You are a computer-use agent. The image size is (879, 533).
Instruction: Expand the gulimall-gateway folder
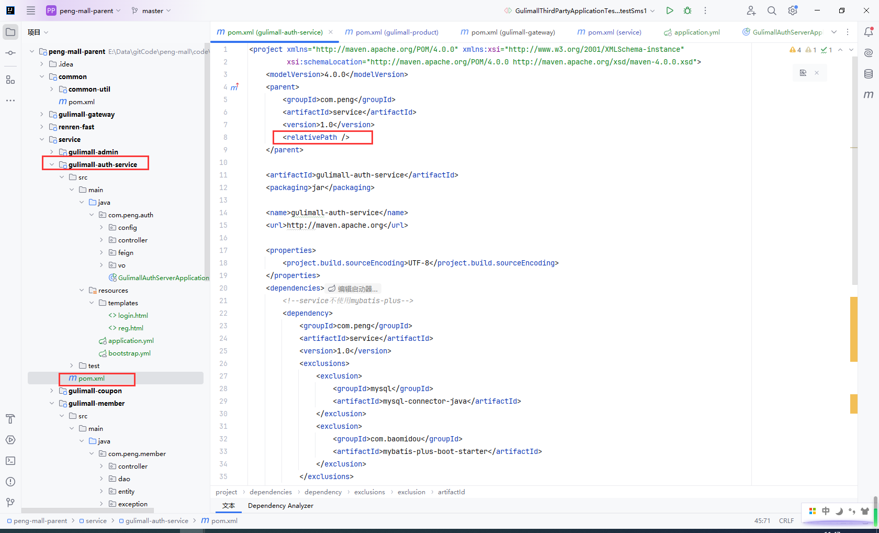(42, 114)
